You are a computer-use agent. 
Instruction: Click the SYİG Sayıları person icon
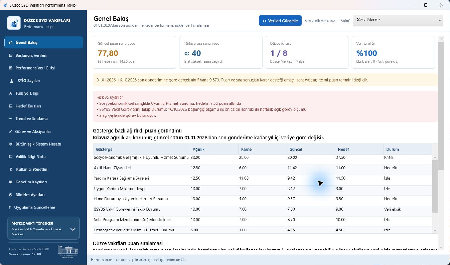11,81
